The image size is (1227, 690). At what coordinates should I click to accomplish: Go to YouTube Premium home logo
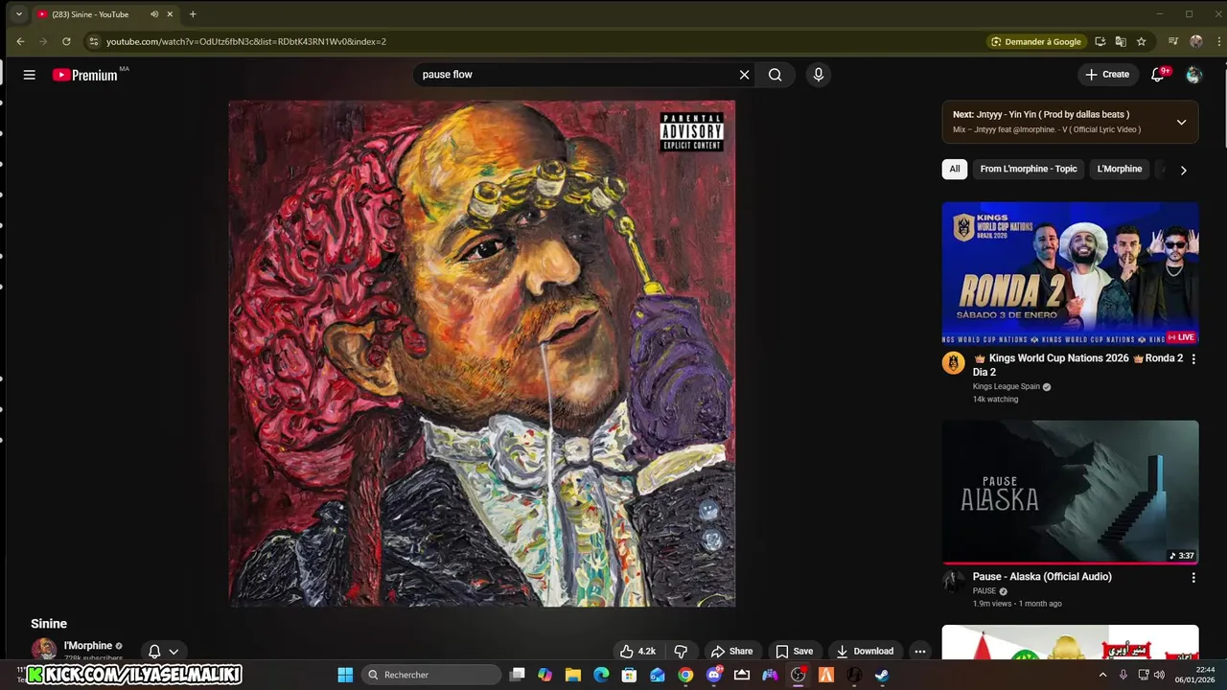tap(85, 75)
